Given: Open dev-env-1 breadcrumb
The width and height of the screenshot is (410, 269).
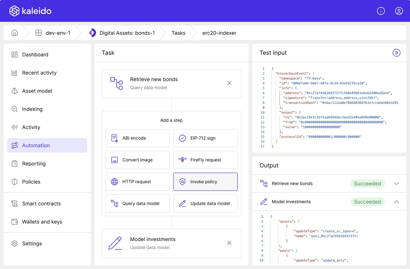Looking at the screenshot, I should [x=58, y=33].
